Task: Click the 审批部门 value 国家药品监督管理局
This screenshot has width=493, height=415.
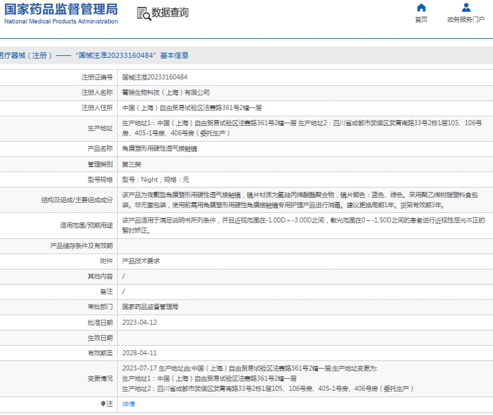Action: [x=150, y=307]
